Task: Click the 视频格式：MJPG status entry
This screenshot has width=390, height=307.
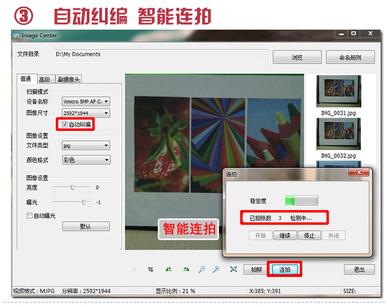Action: click(34, 291)
